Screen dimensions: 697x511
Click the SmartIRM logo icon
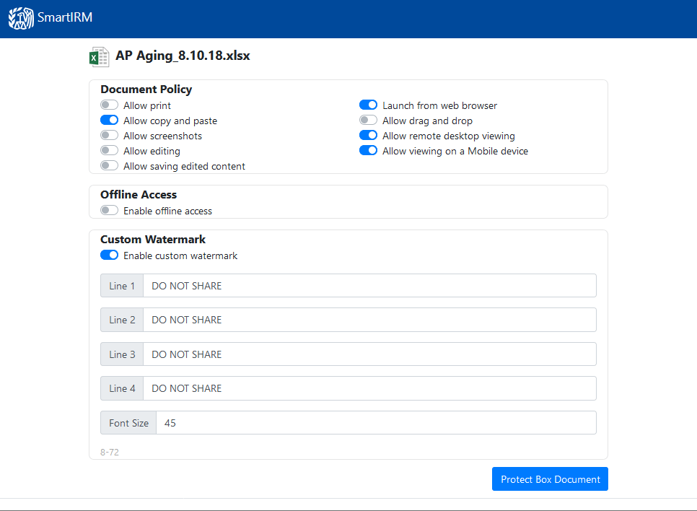click(x=21, y=19)
